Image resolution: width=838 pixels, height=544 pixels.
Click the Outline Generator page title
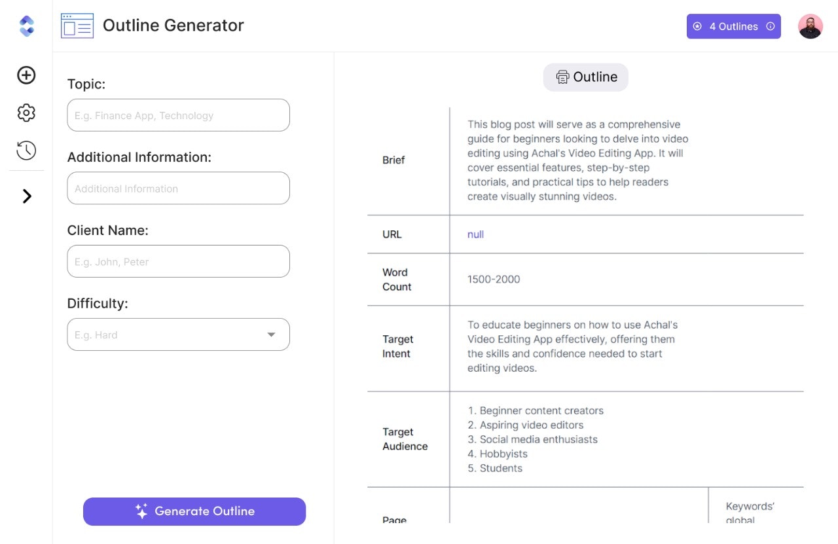coord(173,26)
